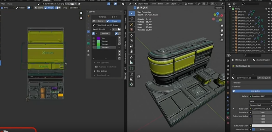Toggle the camera view gizmo

coord(222,36)
